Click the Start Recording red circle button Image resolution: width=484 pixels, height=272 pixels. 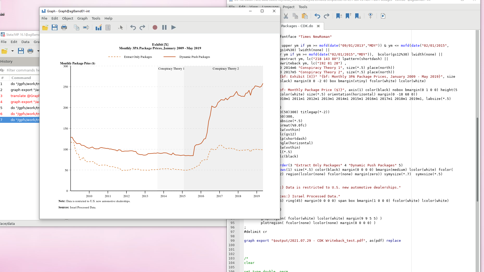click(x=155, y=27)
